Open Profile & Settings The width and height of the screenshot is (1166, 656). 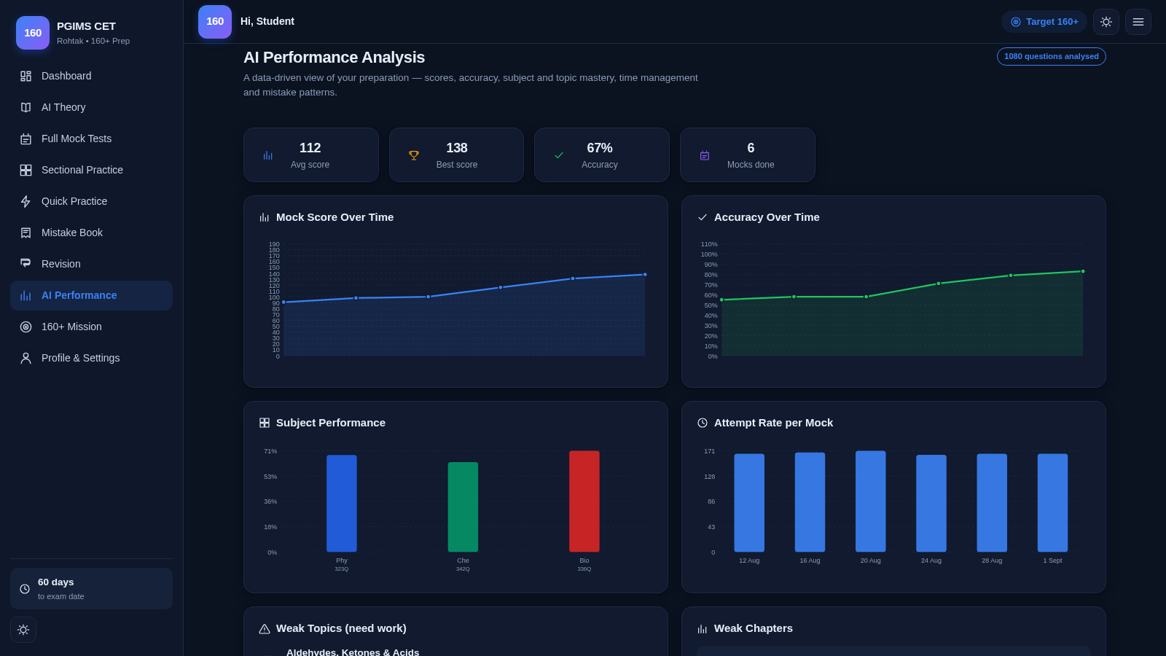click(91, 358)
